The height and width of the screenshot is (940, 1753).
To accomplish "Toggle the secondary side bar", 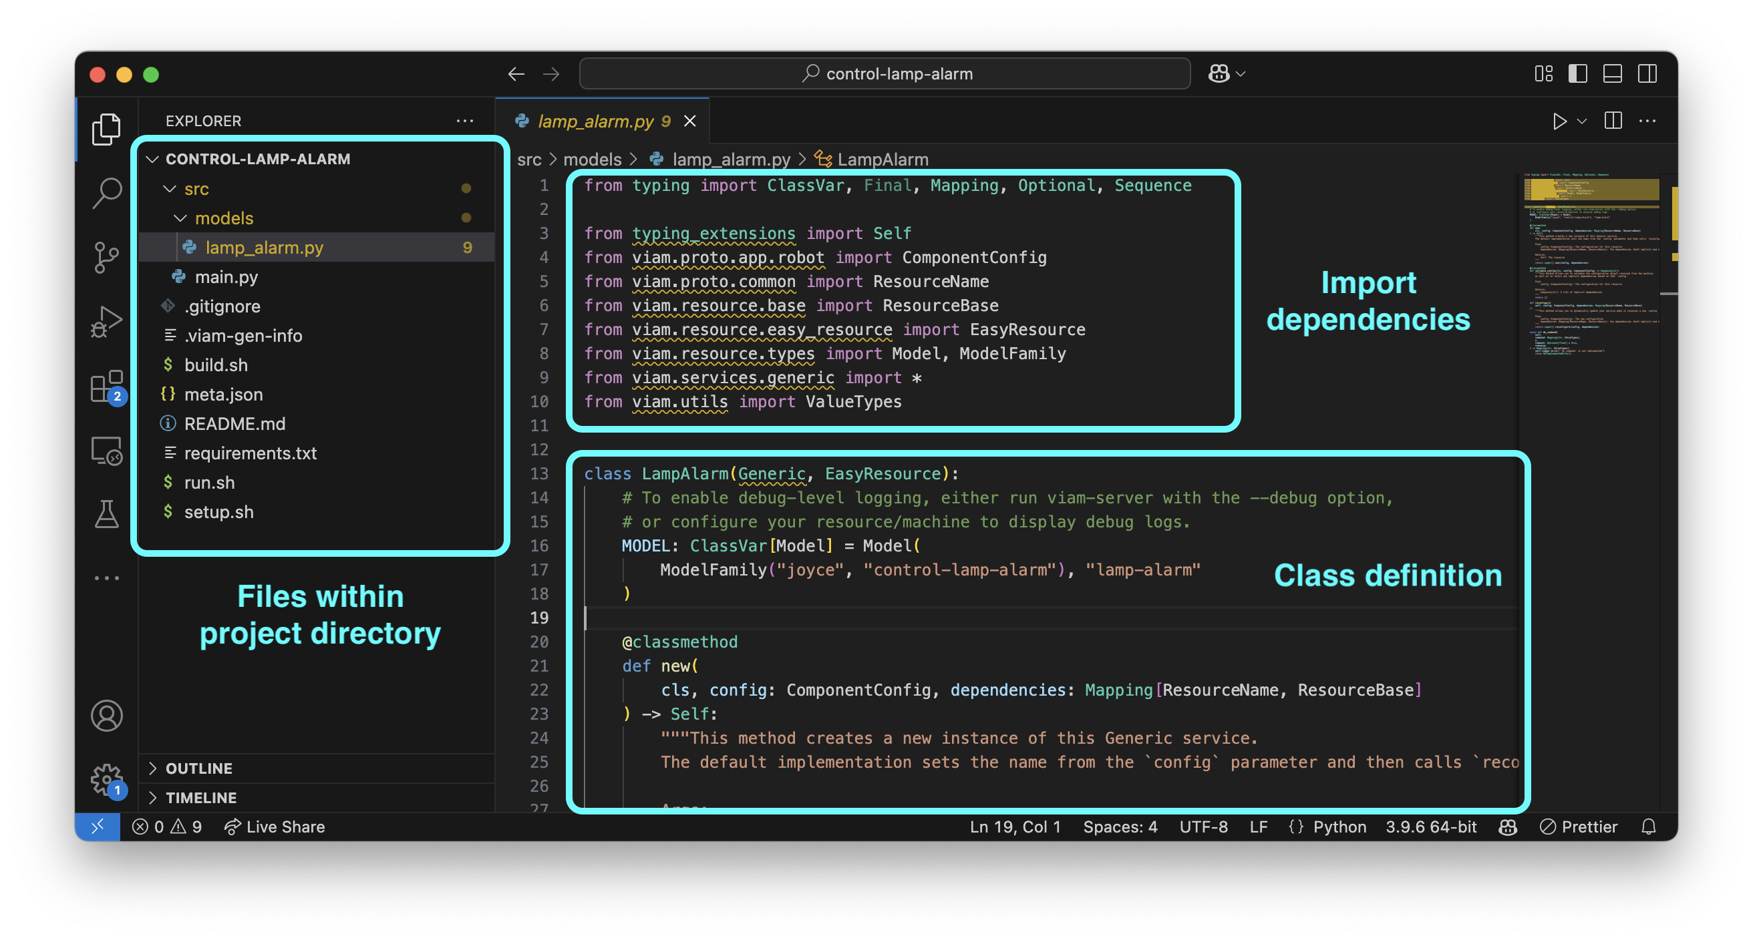I will (x=1647, y=73).
